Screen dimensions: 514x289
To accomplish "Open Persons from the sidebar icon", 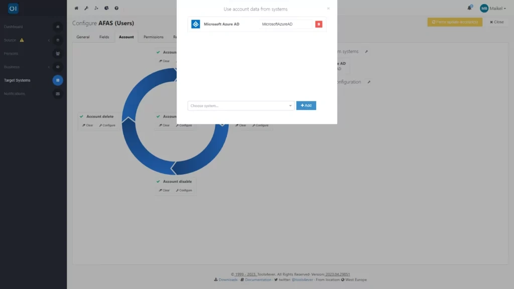I will tap(58, 53).
